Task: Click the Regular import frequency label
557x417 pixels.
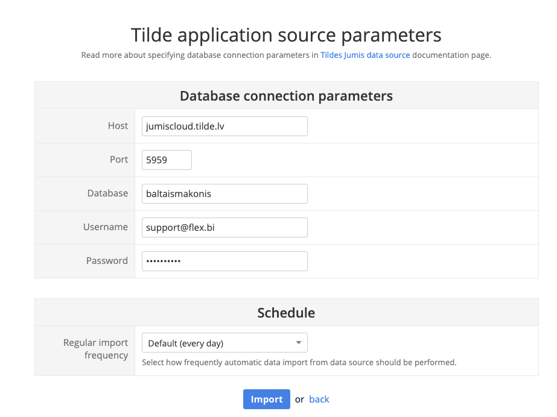Action: pos(95,349)
